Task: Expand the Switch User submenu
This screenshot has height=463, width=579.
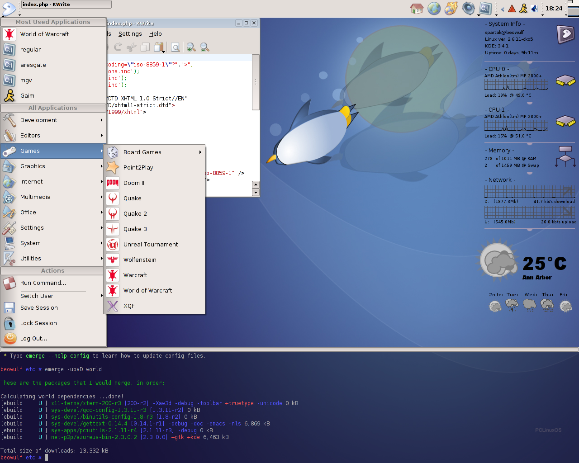Action: pyautogui.click(x=53, y=296)
